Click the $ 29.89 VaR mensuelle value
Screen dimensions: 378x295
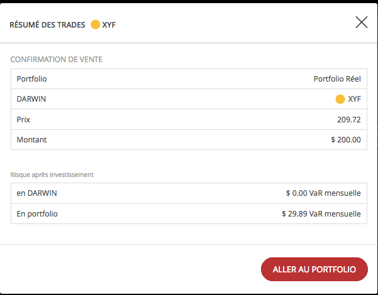321,213
